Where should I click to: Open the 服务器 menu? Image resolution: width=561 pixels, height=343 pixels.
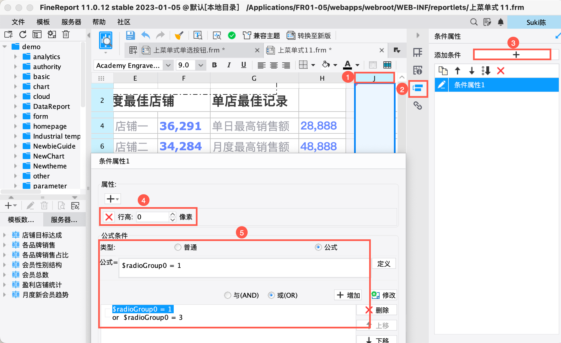[x=71, y=22]
